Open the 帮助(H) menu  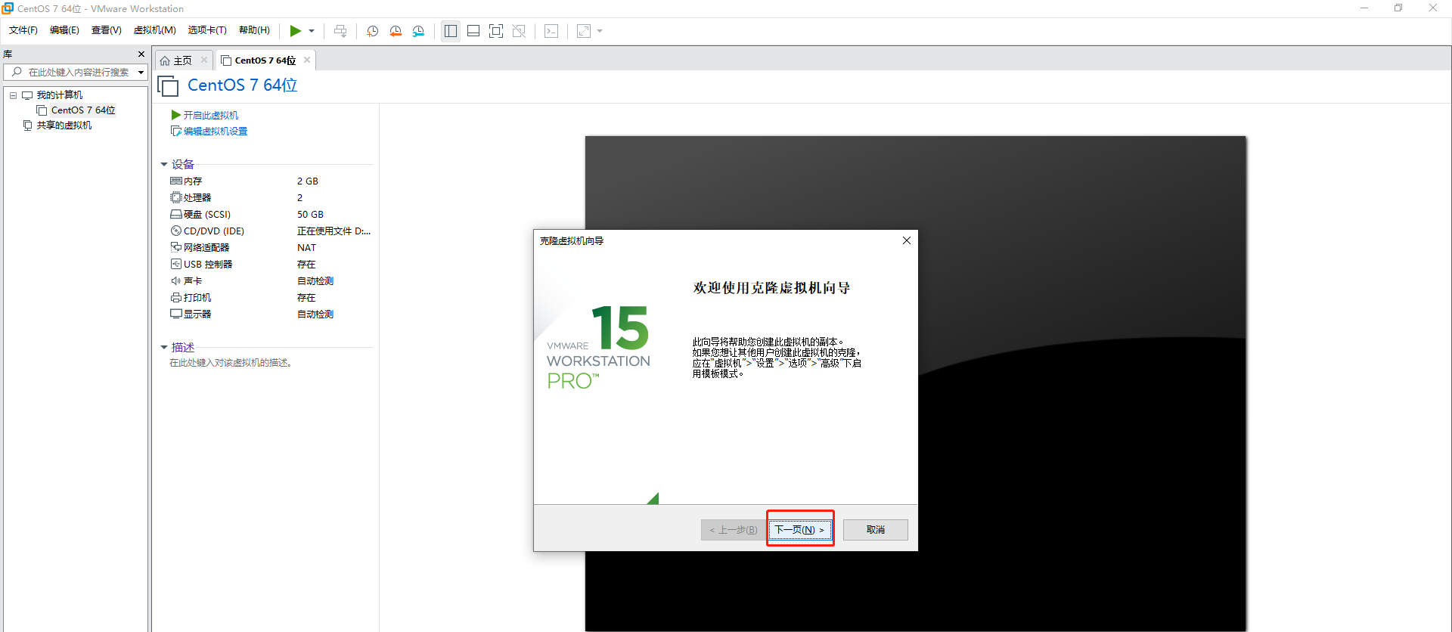point(254,30)
